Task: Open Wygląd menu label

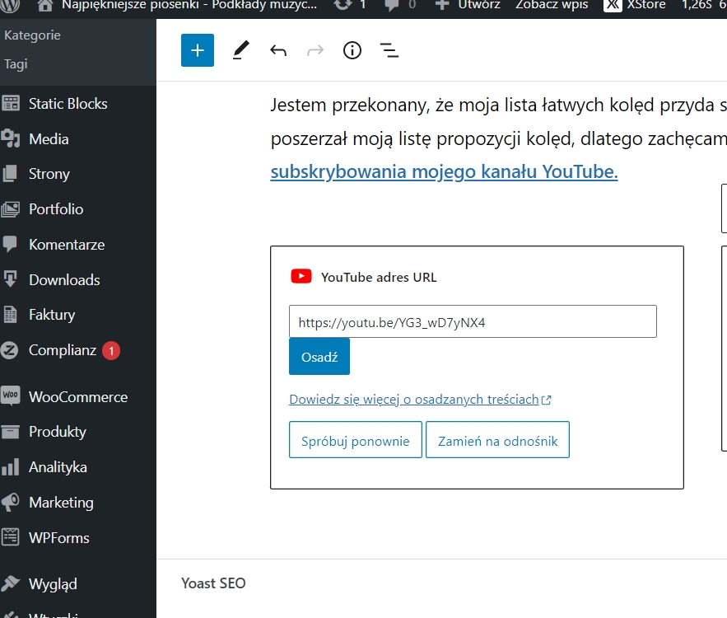Action: click(x=53, y=584)
